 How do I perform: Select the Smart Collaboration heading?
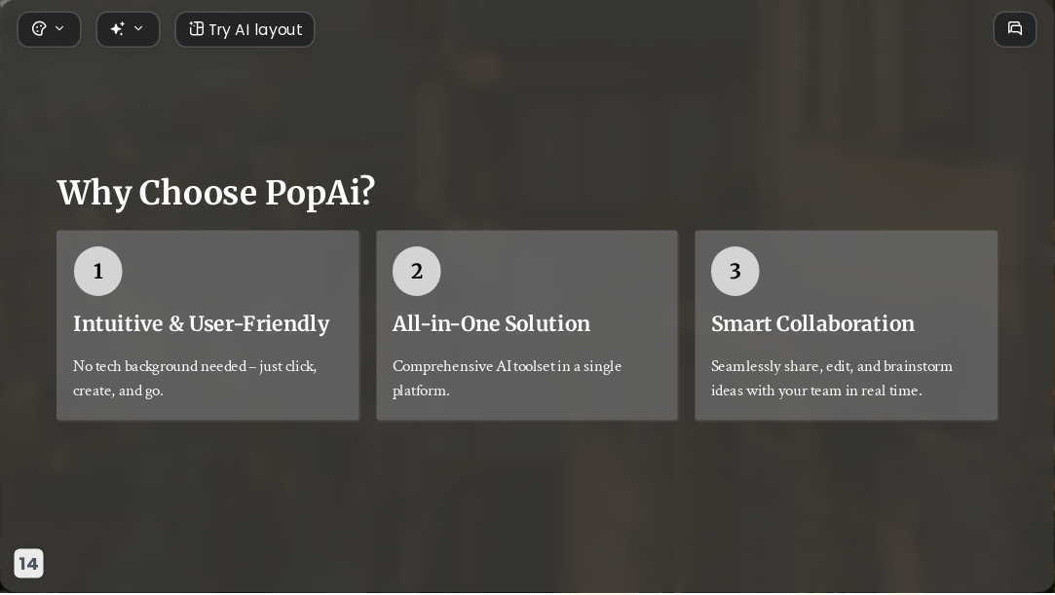point(812,323)
